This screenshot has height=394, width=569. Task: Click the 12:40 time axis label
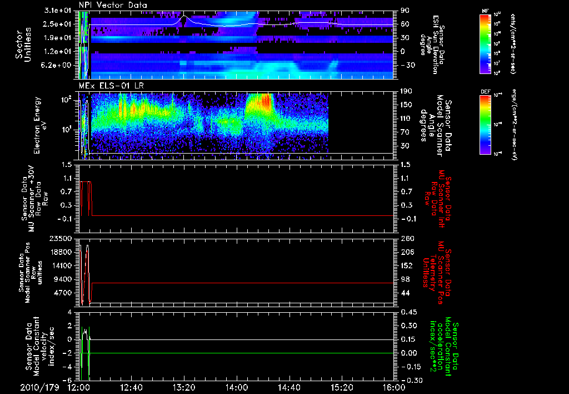click(x=131, y=387)
